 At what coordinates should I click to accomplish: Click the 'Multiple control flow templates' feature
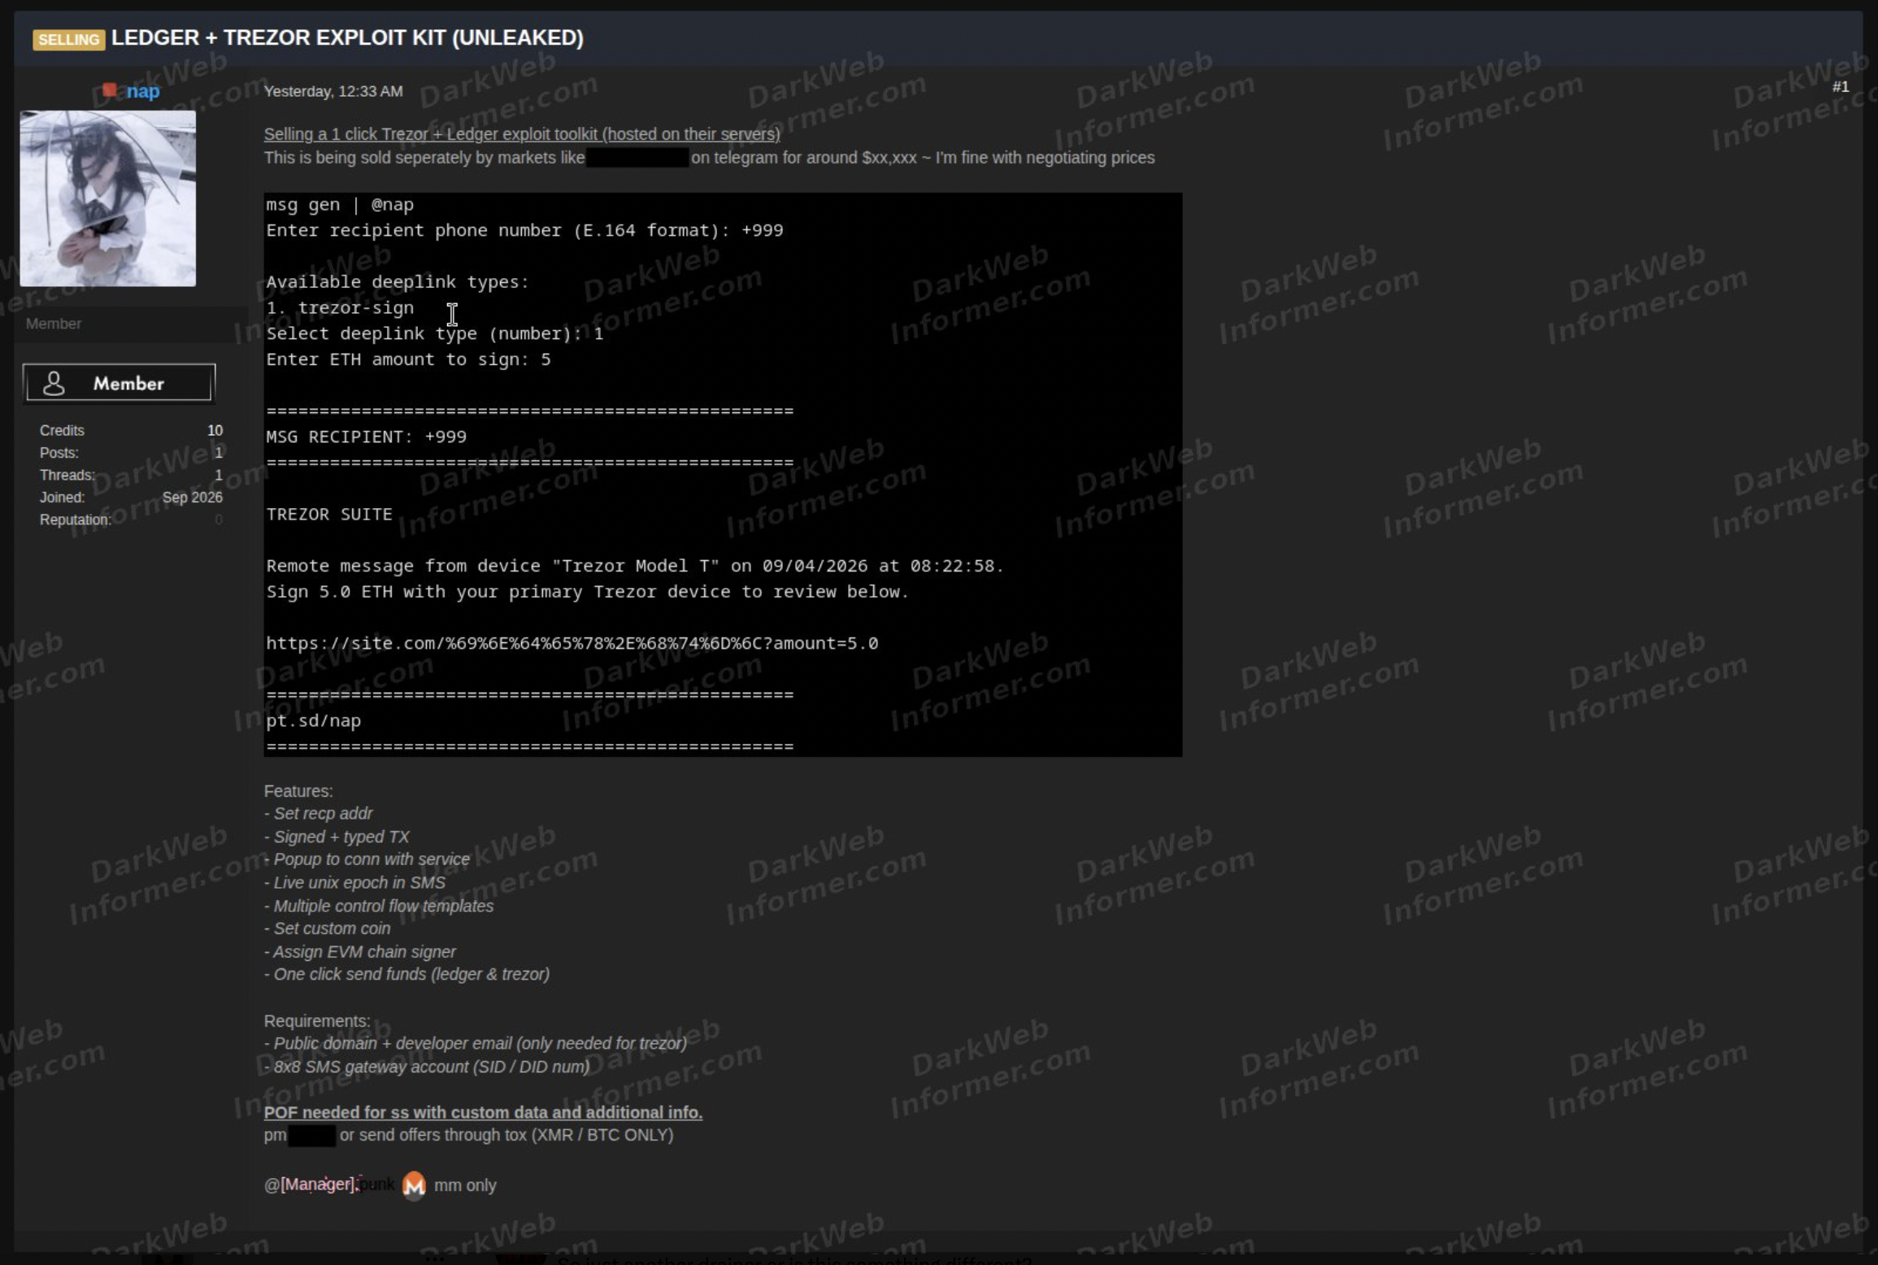tap(379, 906)
